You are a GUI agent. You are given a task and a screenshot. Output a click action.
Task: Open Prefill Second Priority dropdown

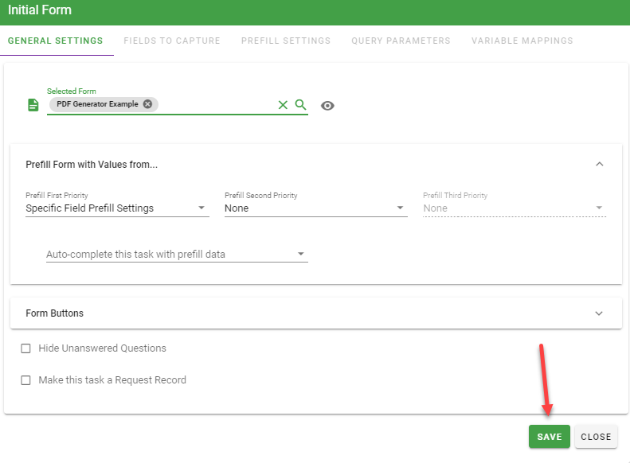(316, 208)
